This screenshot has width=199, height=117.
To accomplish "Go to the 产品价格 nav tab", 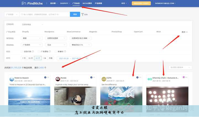I will pos(98,4).
